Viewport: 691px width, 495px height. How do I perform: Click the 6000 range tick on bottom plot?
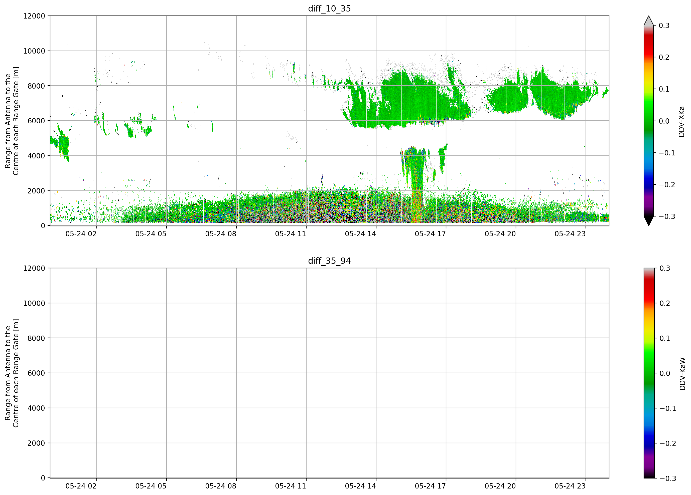coord(36,373)
